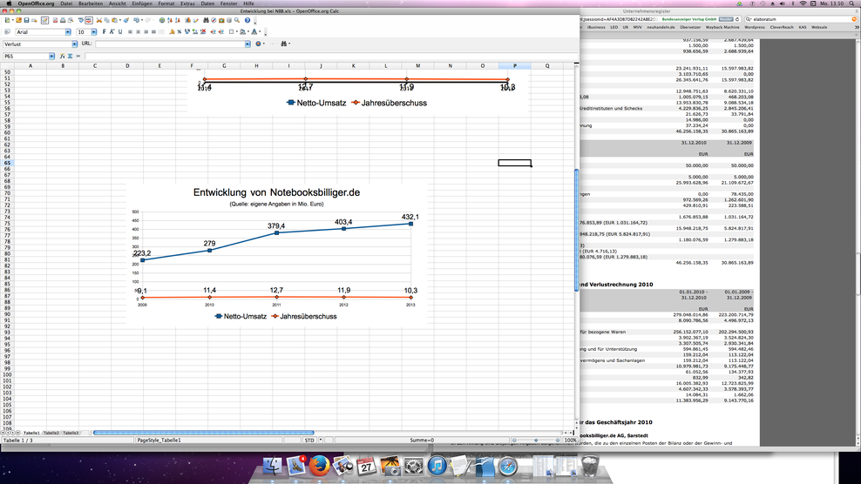
Task: Click the formula input line
Action: pos(329,56)
